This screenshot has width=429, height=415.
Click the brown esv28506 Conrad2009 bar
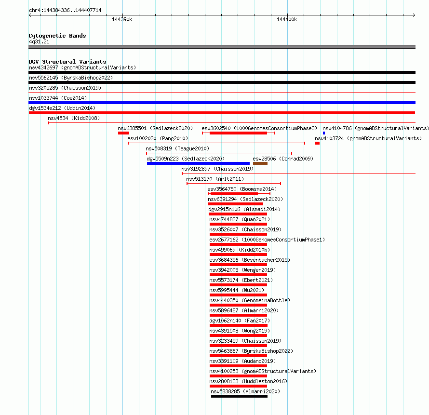(x=260, y=163)
